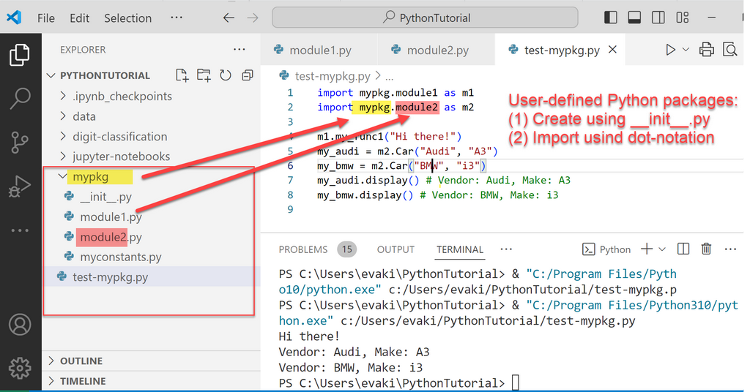Open the Edit menu
This screenshot has height=392, width=750.
[79, 18]
